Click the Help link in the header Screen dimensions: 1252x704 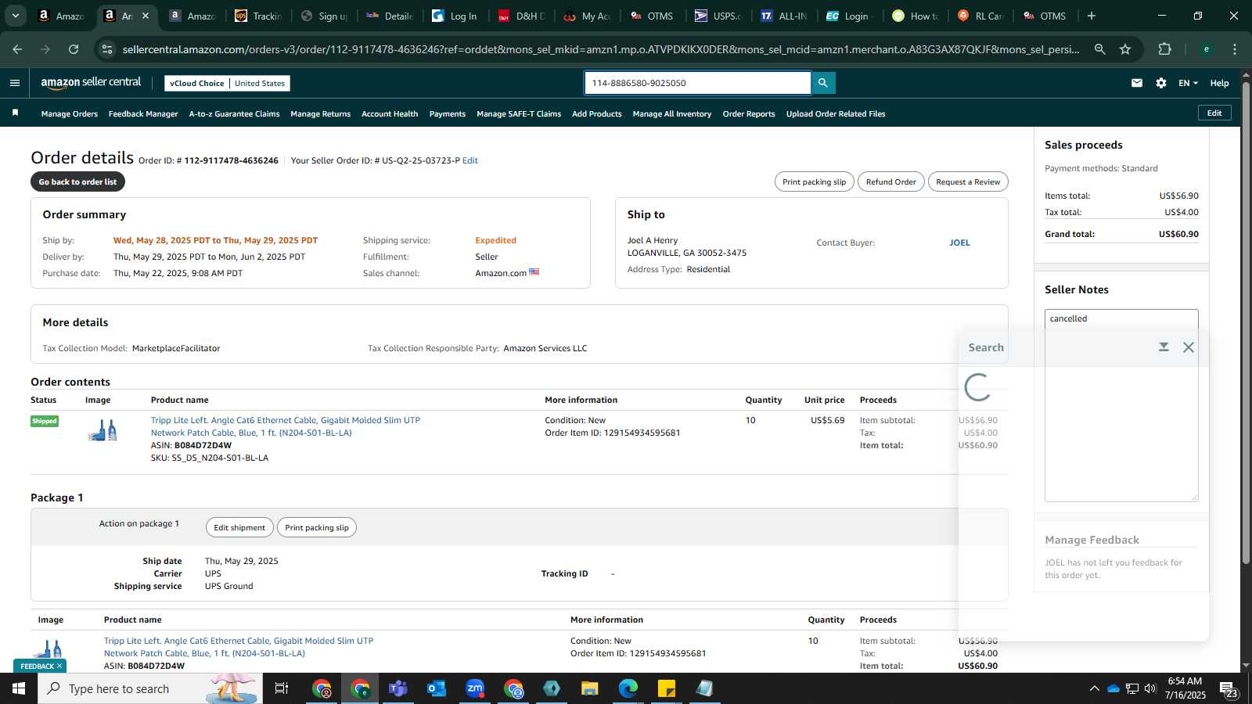tap(1219, 83)
